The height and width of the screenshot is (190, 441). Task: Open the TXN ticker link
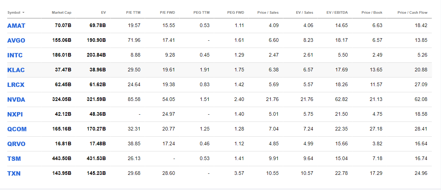coord(14,173)
